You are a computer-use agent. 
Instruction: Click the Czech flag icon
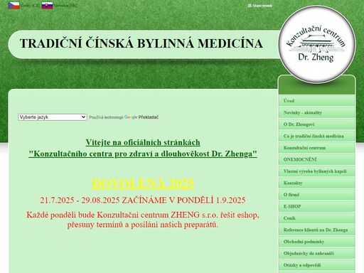click(14, 6)
